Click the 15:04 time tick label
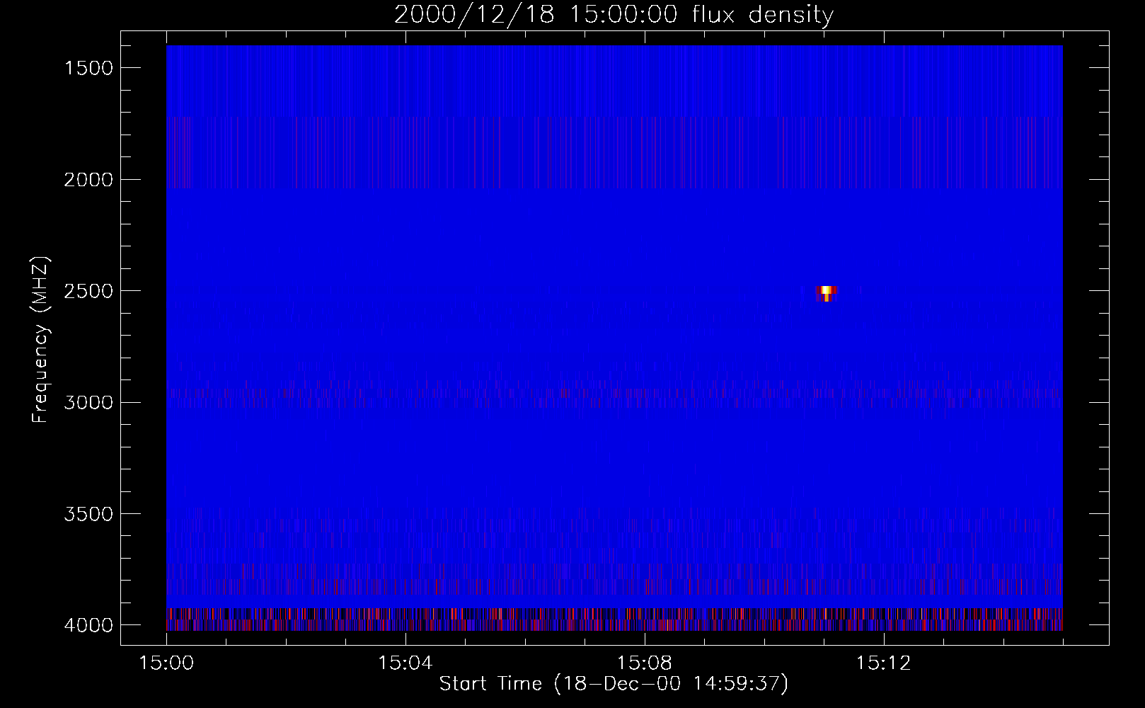 [x=405, y=663]
